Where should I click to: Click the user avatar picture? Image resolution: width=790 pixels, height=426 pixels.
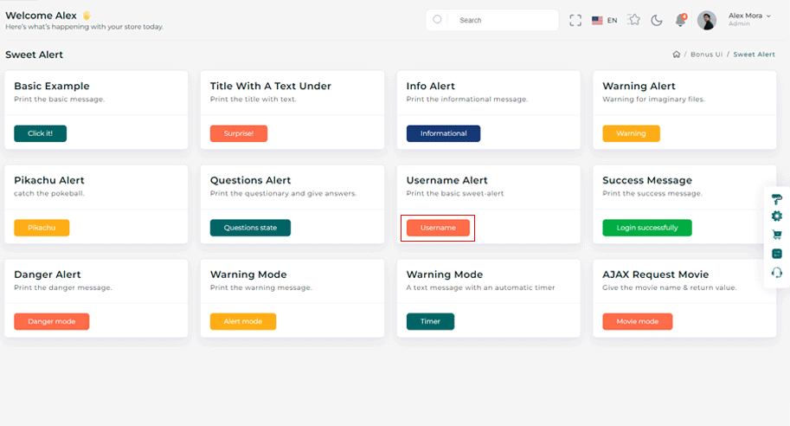point(707,20)
